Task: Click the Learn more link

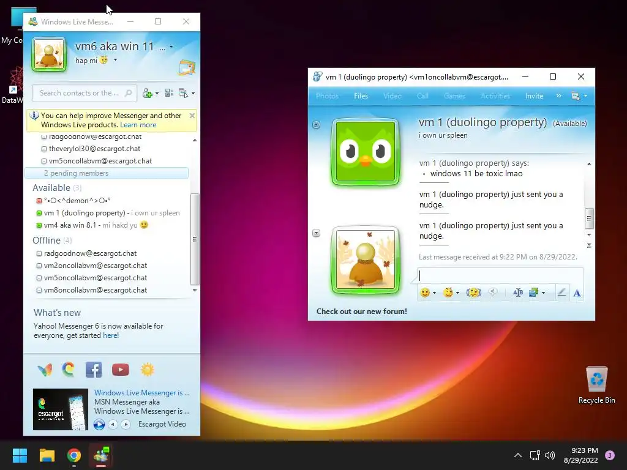Action: click(138, 125)
